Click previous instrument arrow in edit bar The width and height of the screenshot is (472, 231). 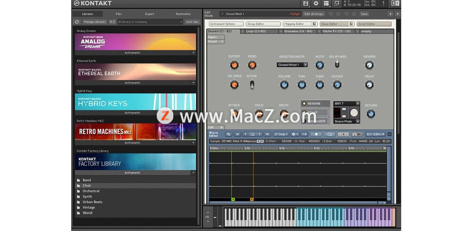coord(391,14)
